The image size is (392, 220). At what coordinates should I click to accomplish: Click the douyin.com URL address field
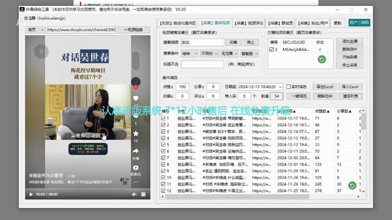[x=81, y=29]
